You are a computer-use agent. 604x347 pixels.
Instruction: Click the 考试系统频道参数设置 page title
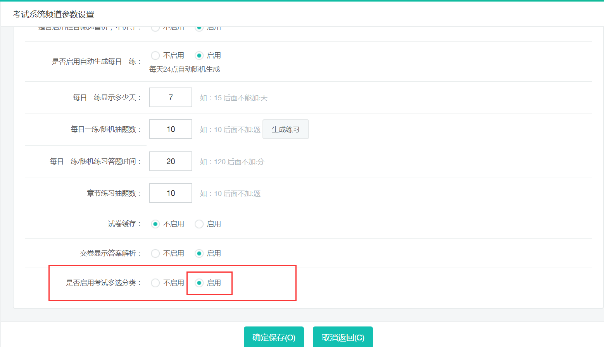point(53,14)
